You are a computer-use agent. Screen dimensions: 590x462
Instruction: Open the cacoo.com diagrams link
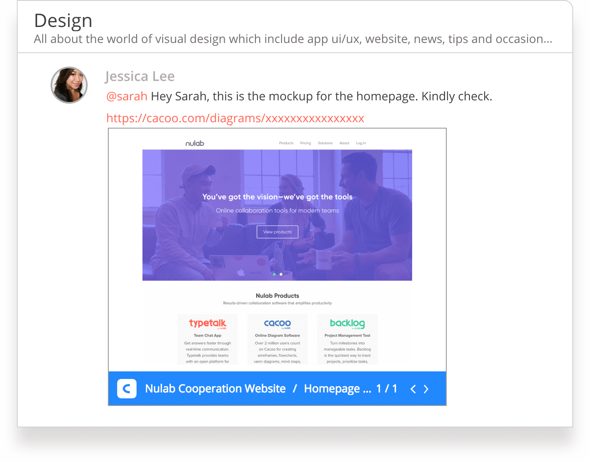[235, 118]
